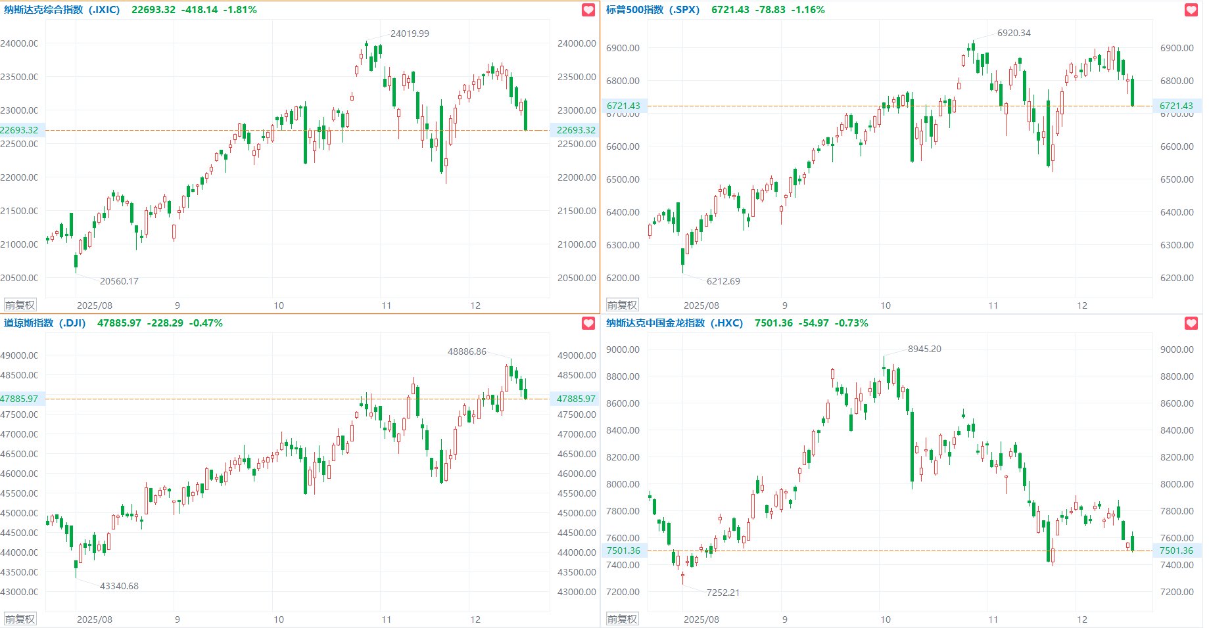Open 前复权 adjustment menu on the Dow Jones chart
The image size is (1209, 628).
(x=20, y=619)
